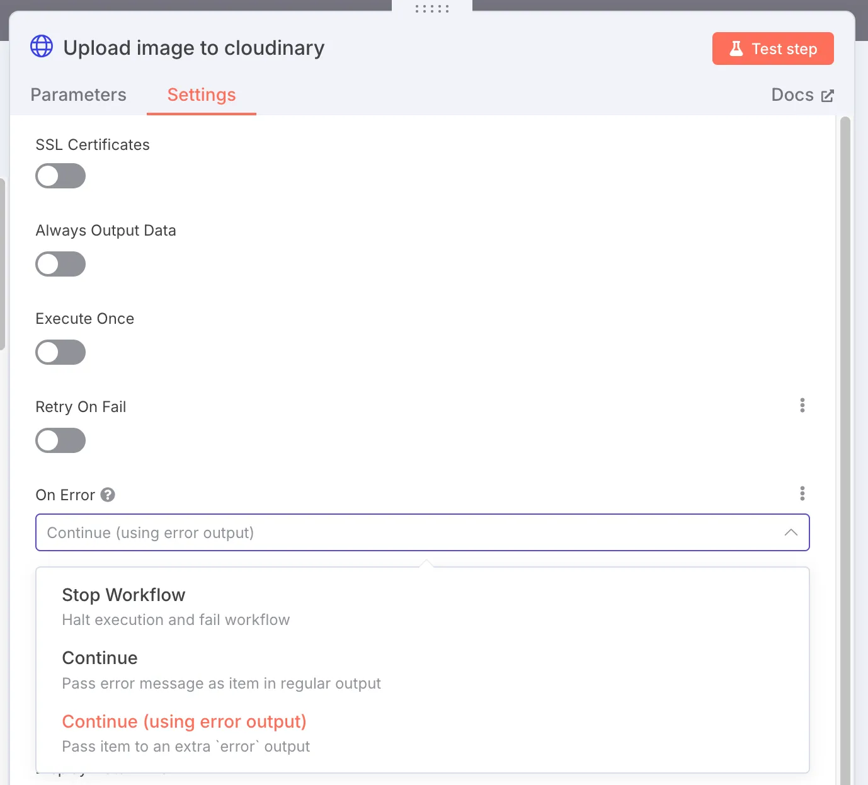The width and height of the screenshot is (868, 785).
Task: Switch to the Parameters tab
Action: click(x=78, y=95)
